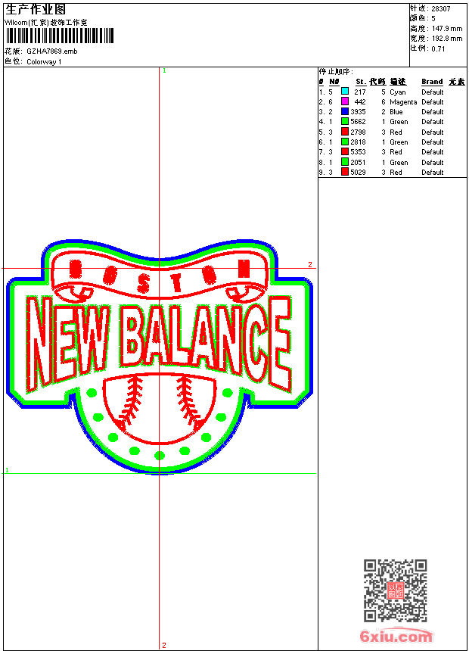The width and height of the screenshot is (469, 651).
Task: Click the Red description in stop row 9
Action: click(x=396, y=173)
